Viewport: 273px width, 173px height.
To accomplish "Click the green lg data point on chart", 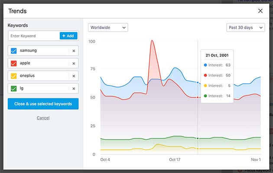I will 198,138.
